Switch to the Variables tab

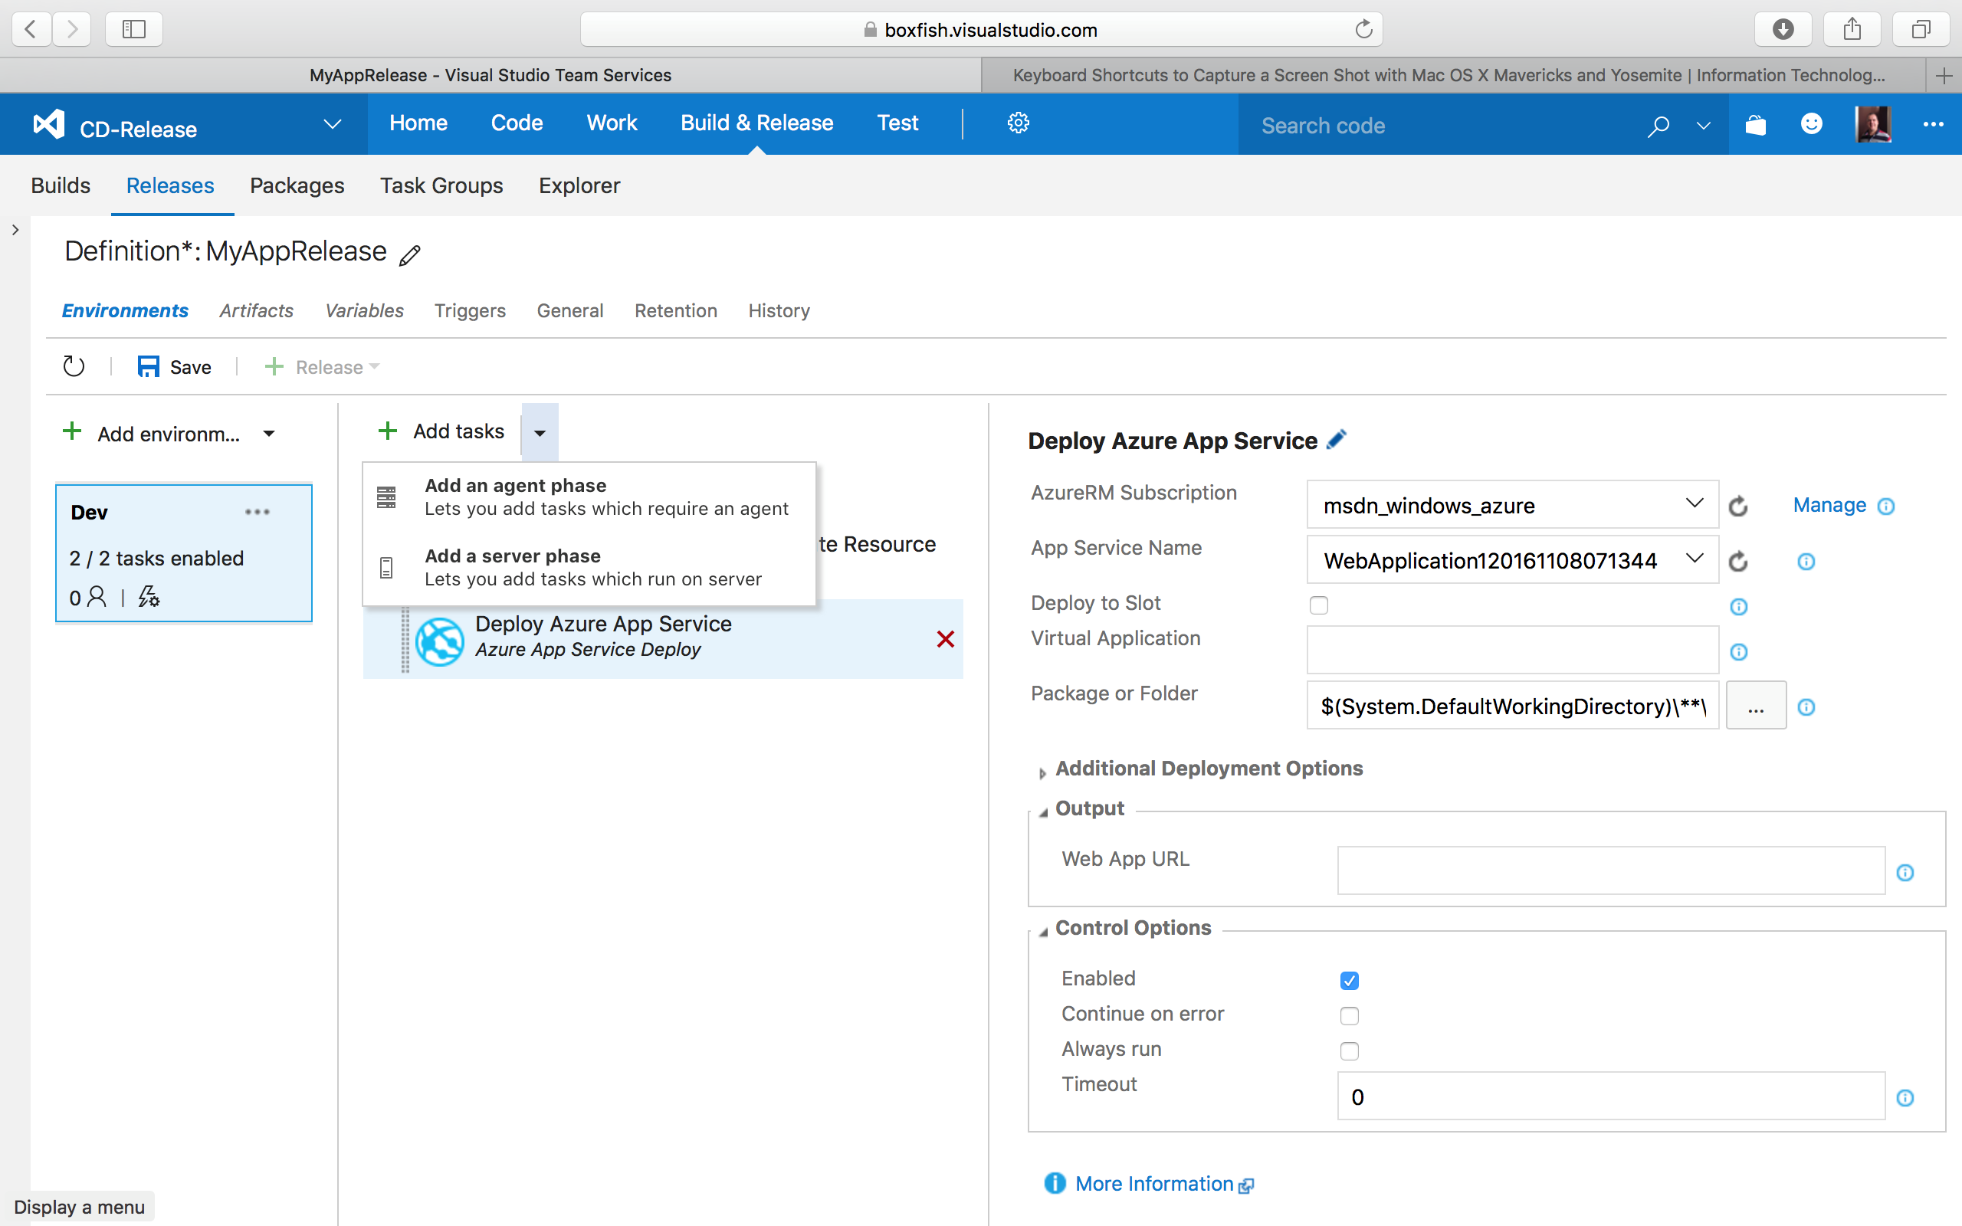tap(364, 310)
